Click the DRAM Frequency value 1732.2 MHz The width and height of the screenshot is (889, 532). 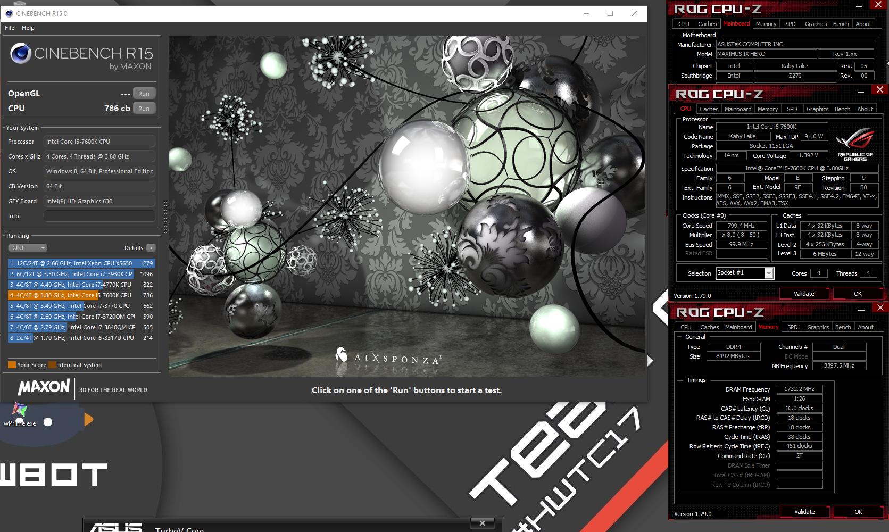click(799, 389)
